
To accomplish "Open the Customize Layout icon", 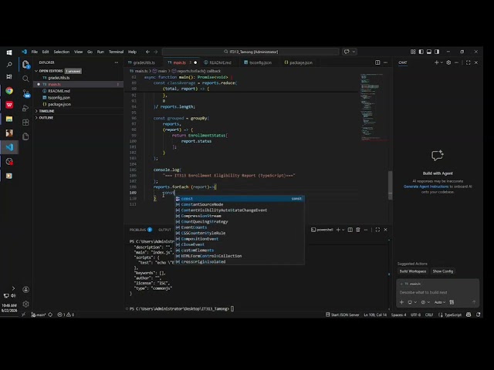I will [413, 52].
